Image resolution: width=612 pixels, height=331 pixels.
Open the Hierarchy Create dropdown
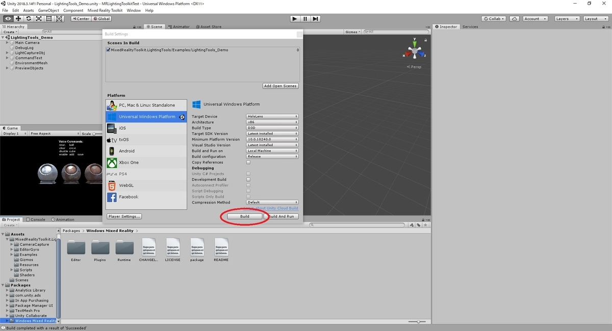11,32
